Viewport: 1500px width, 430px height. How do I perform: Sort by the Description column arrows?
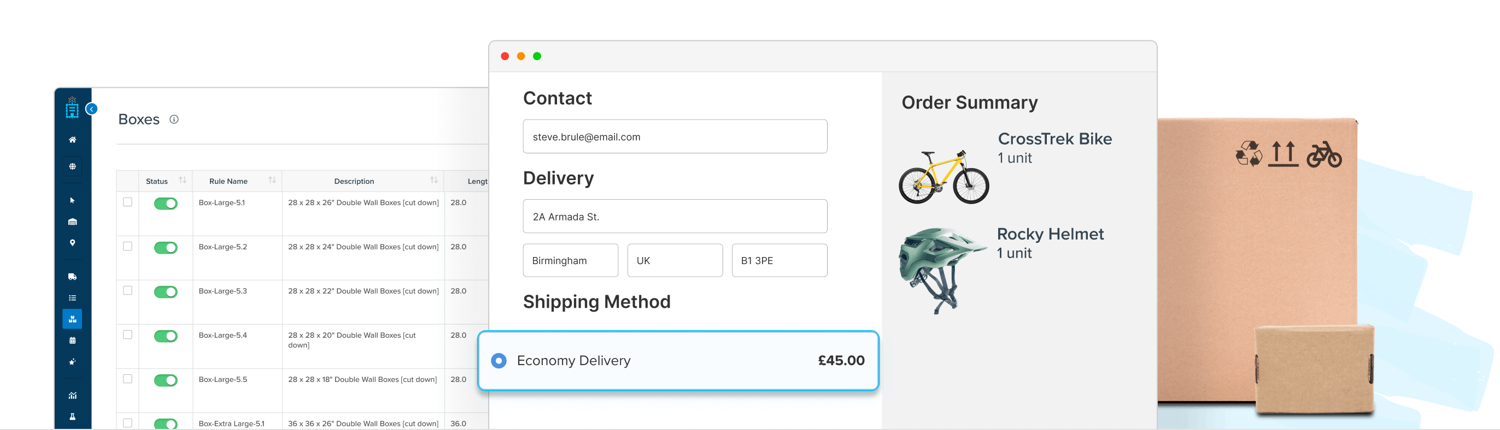[x=434, y=181]
